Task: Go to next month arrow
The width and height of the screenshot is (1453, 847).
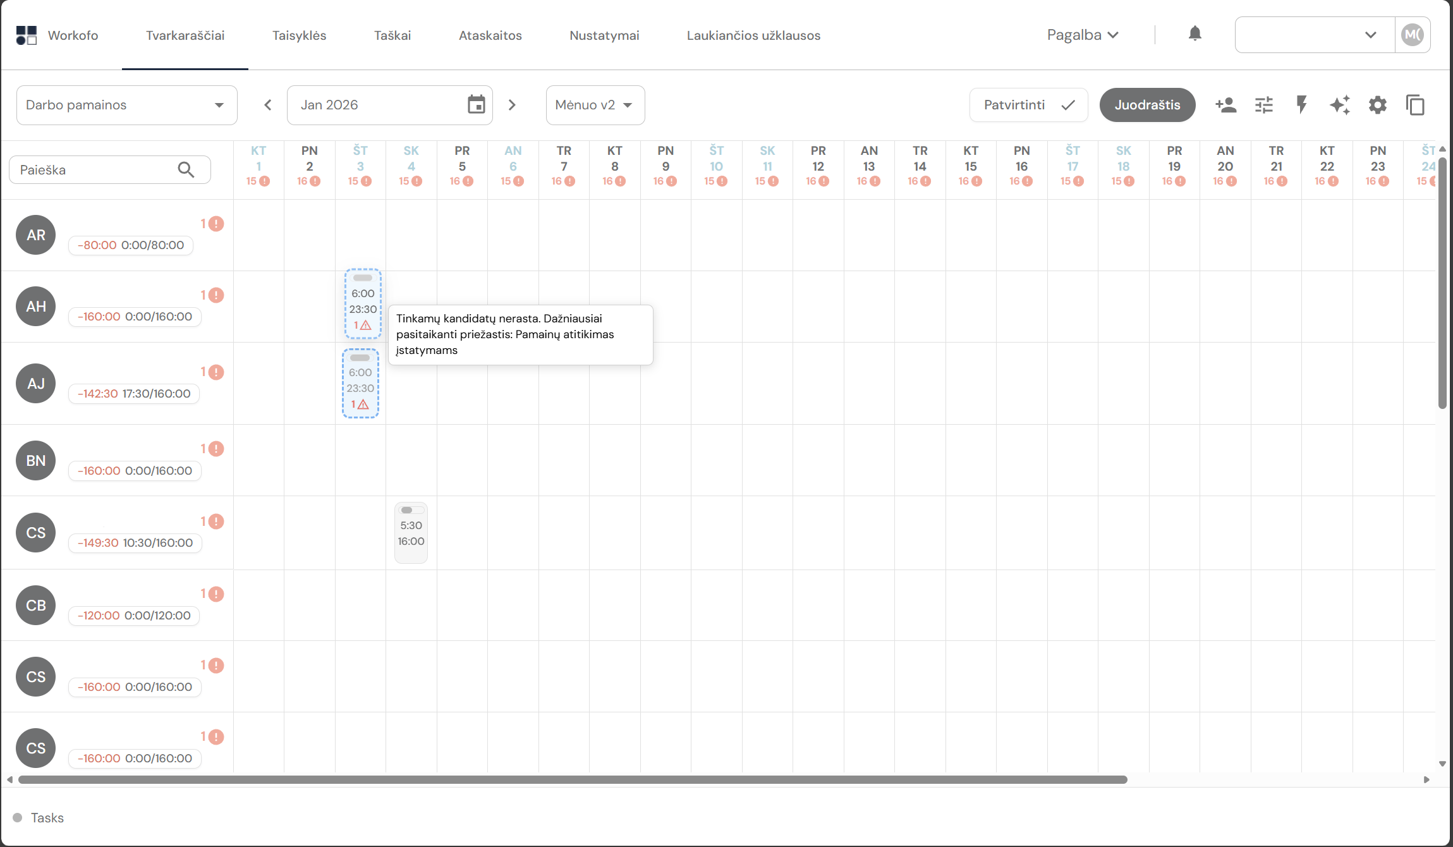Action: (512, 105)
